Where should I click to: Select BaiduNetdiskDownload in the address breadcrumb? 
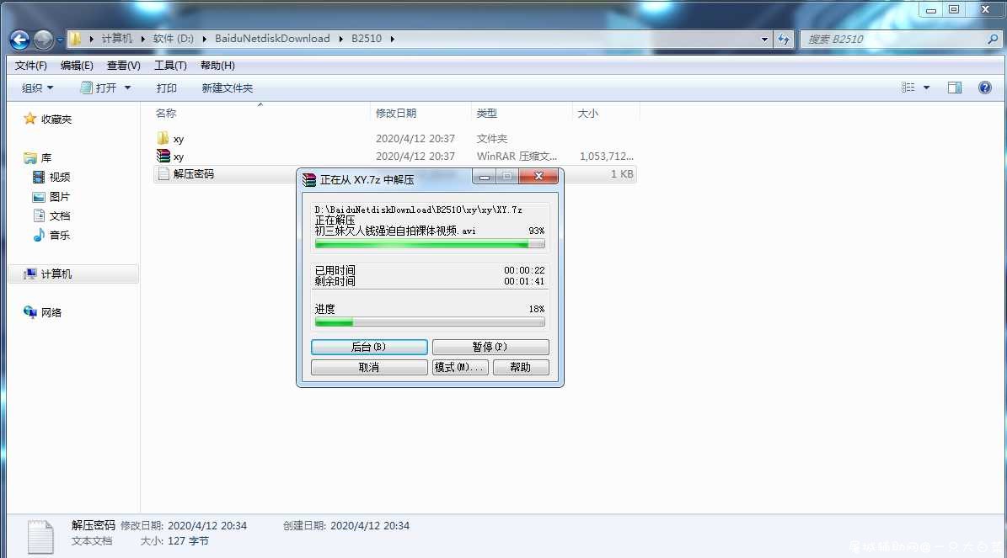pos(272,39)
